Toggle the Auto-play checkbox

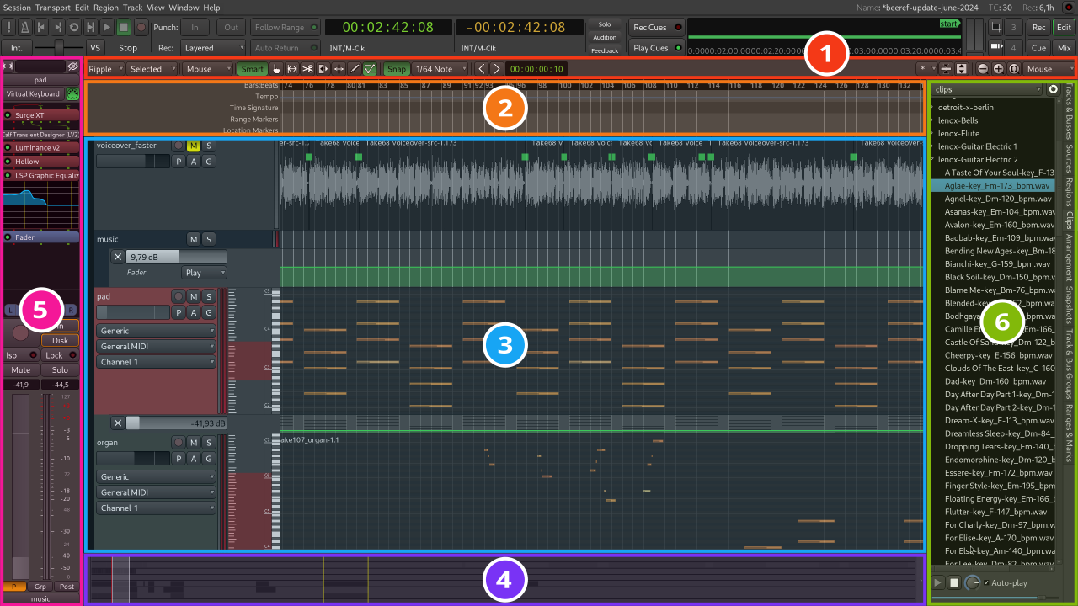(x=987, y=582)
